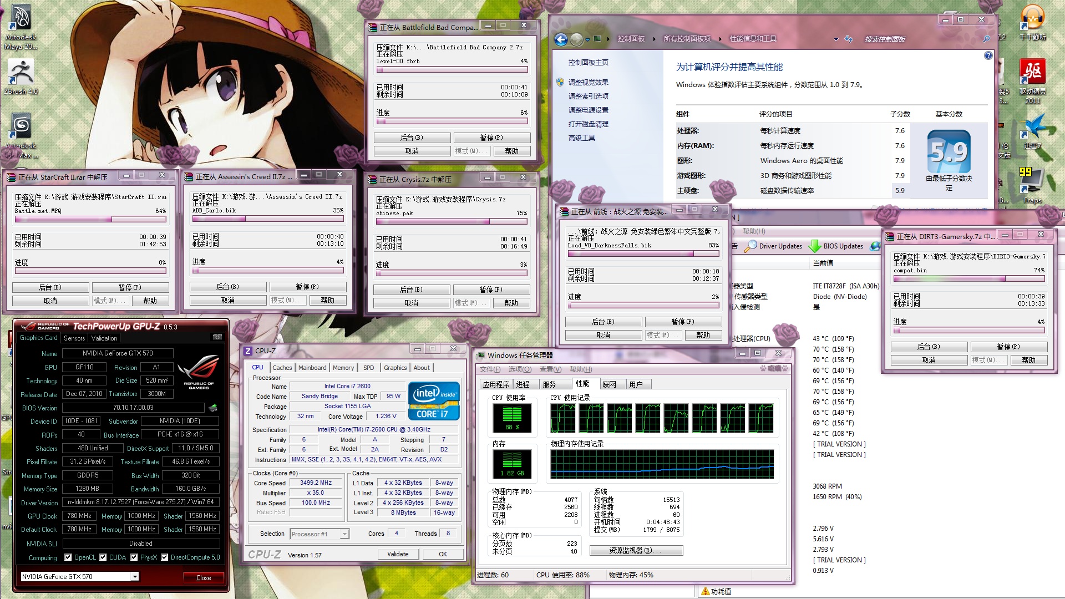1065x599 pixels.
Task: Toggle the DirectCompute 5.0 checkbox
Action: pyautogui.click(x=165, y=557)
